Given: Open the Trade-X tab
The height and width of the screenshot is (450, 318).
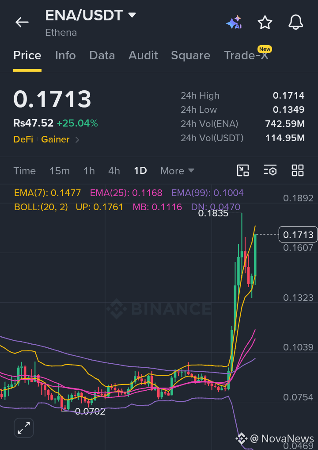Looking at the screenshot, I should [x=246, y=55].
